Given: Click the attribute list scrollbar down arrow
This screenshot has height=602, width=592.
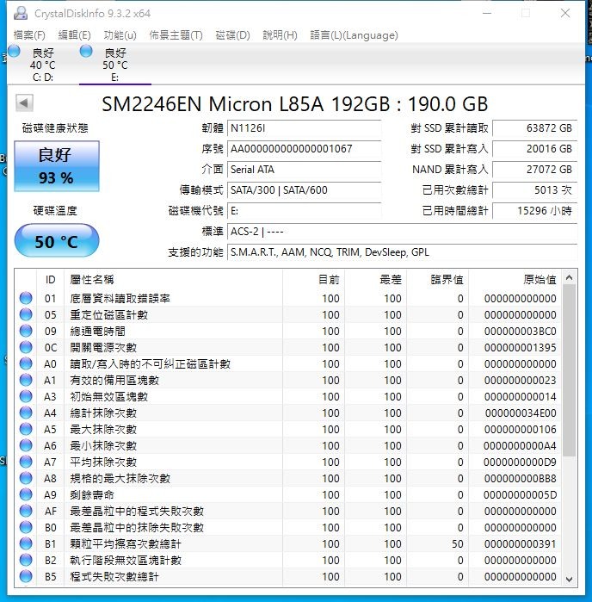Looking at the screenshot, I should click(570, 579).
